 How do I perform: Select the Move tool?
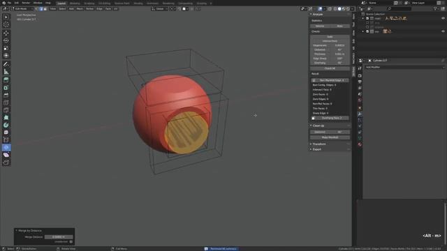(x=6, y=33)
